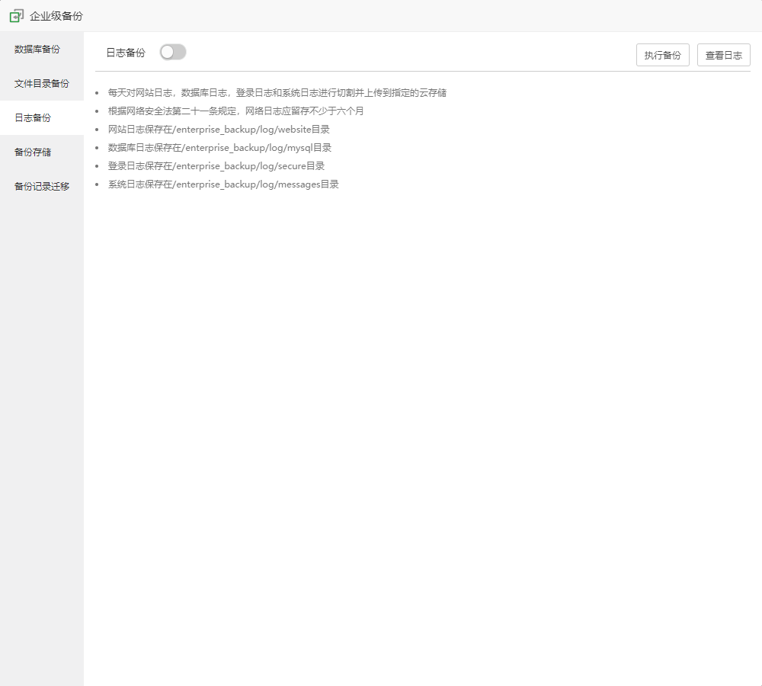This screenshot has height=686, width=762.
Task: Click the secure login log path line
Action: click(x=216, y=166)
